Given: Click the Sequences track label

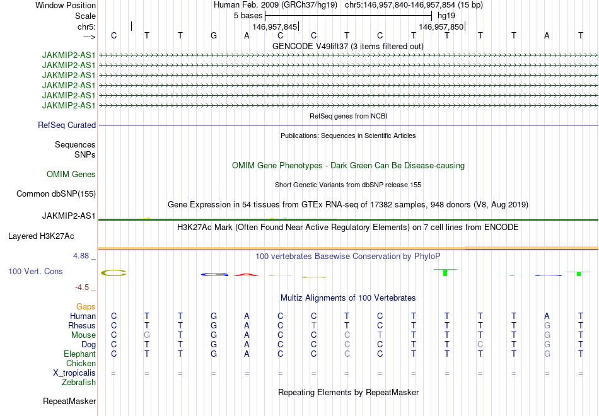Looking at the screenshot, I should 75,144.
